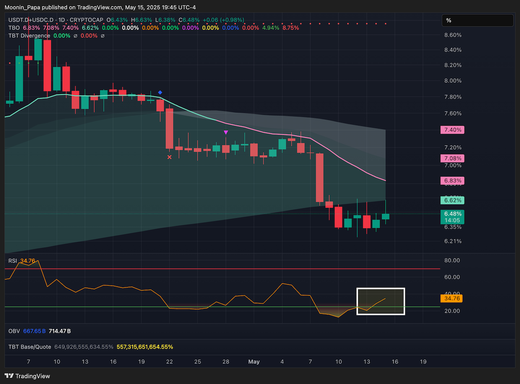Screen dimensions: 520x384
Task: Click the orange 34.76 RSI value label
Action: click(x=452, y=299)
